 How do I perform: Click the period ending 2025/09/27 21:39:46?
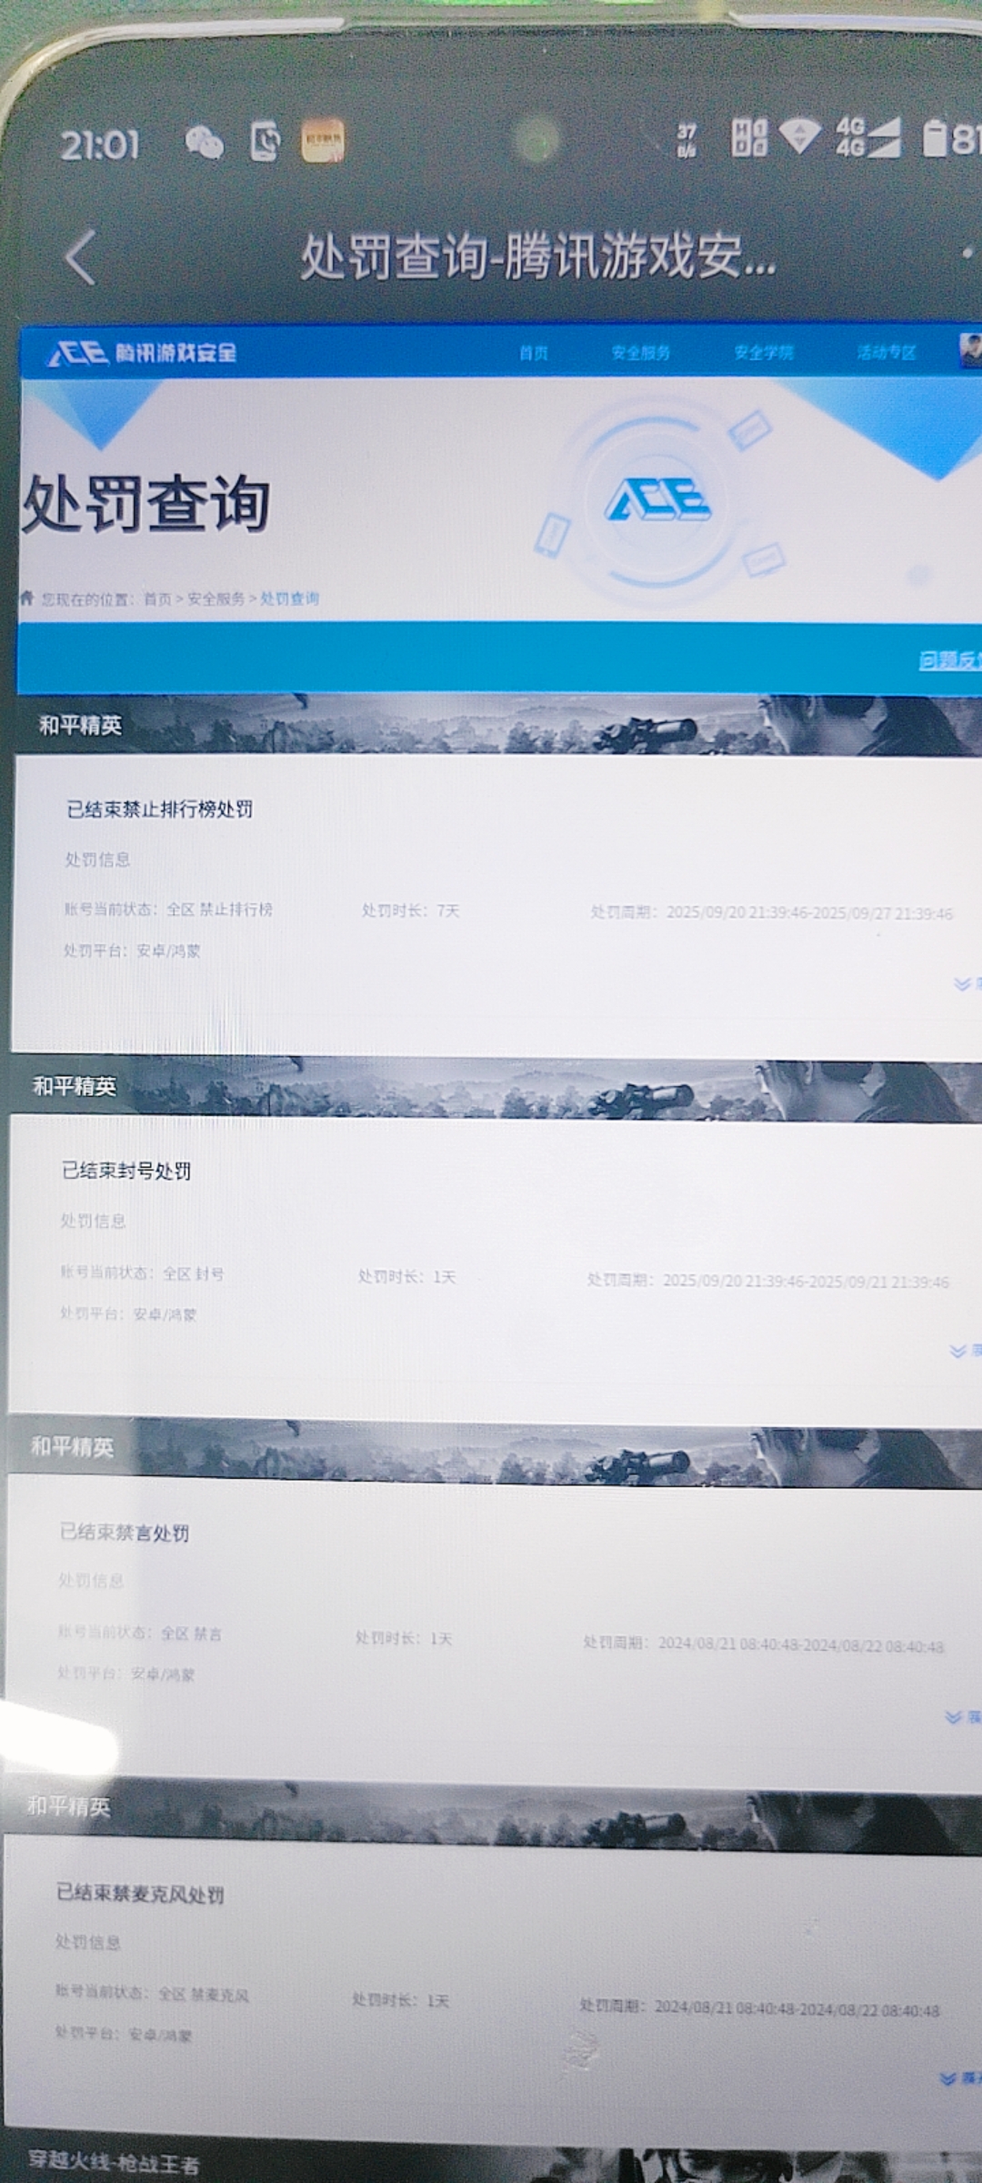[x=772, y=912]
